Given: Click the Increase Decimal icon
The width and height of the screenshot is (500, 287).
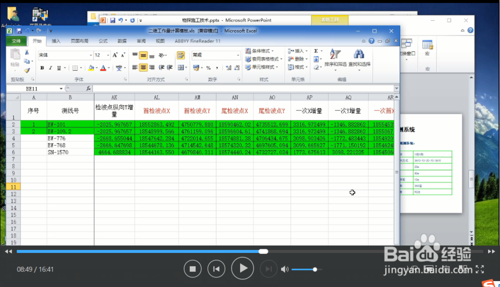Looking at the screenshot, I should point(228,68).
